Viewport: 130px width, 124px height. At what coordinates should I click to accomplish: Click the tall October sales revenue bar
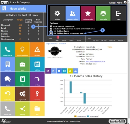click(x=71, y=87)
